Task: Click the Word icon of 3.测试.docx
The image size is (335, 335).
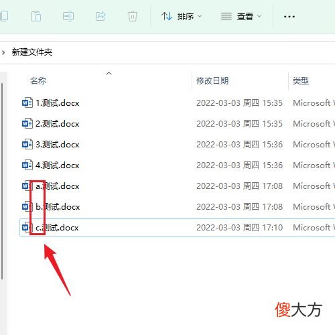Action: click(x=27, y=144)
